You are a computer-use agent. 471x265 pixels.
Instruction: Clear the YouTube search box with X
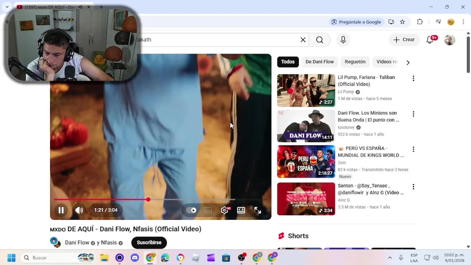[x=303, y=40]
